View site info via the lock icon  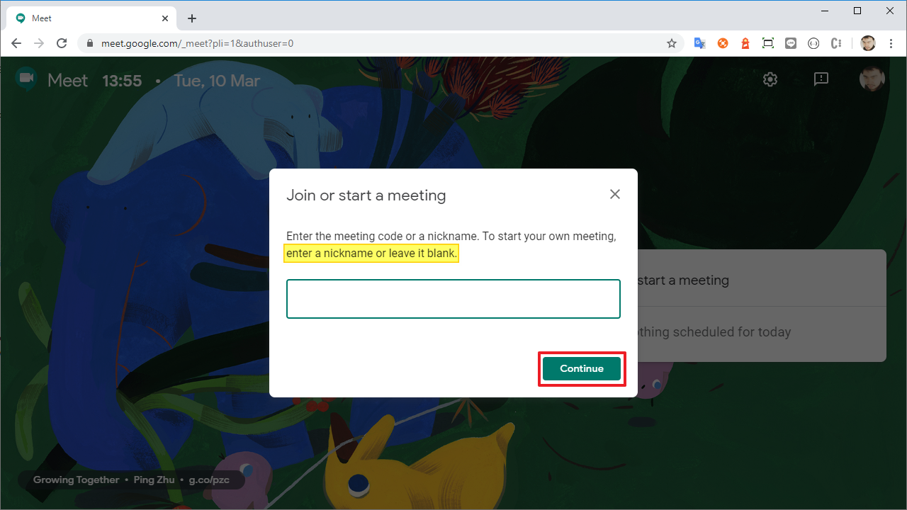click(89, 43)
